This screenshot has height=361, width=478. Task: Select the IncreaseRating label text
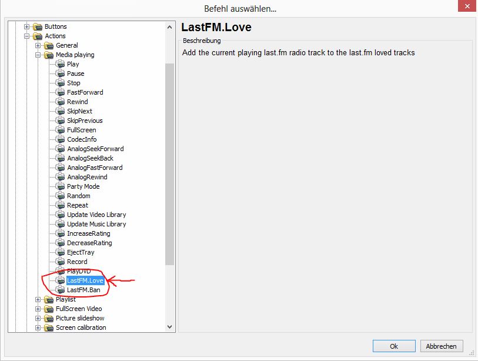coord(89,233)
